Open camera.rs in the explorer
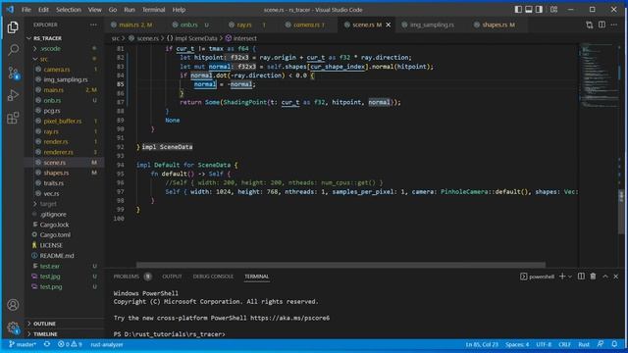 [57, 70]
